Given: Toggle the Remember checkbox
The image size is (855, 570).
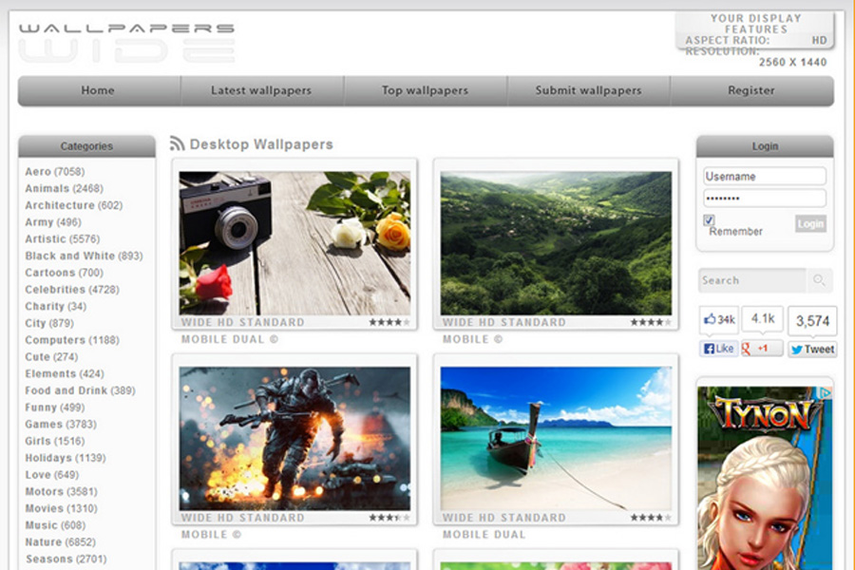Looking at the screenshot, I should [709, 219].
